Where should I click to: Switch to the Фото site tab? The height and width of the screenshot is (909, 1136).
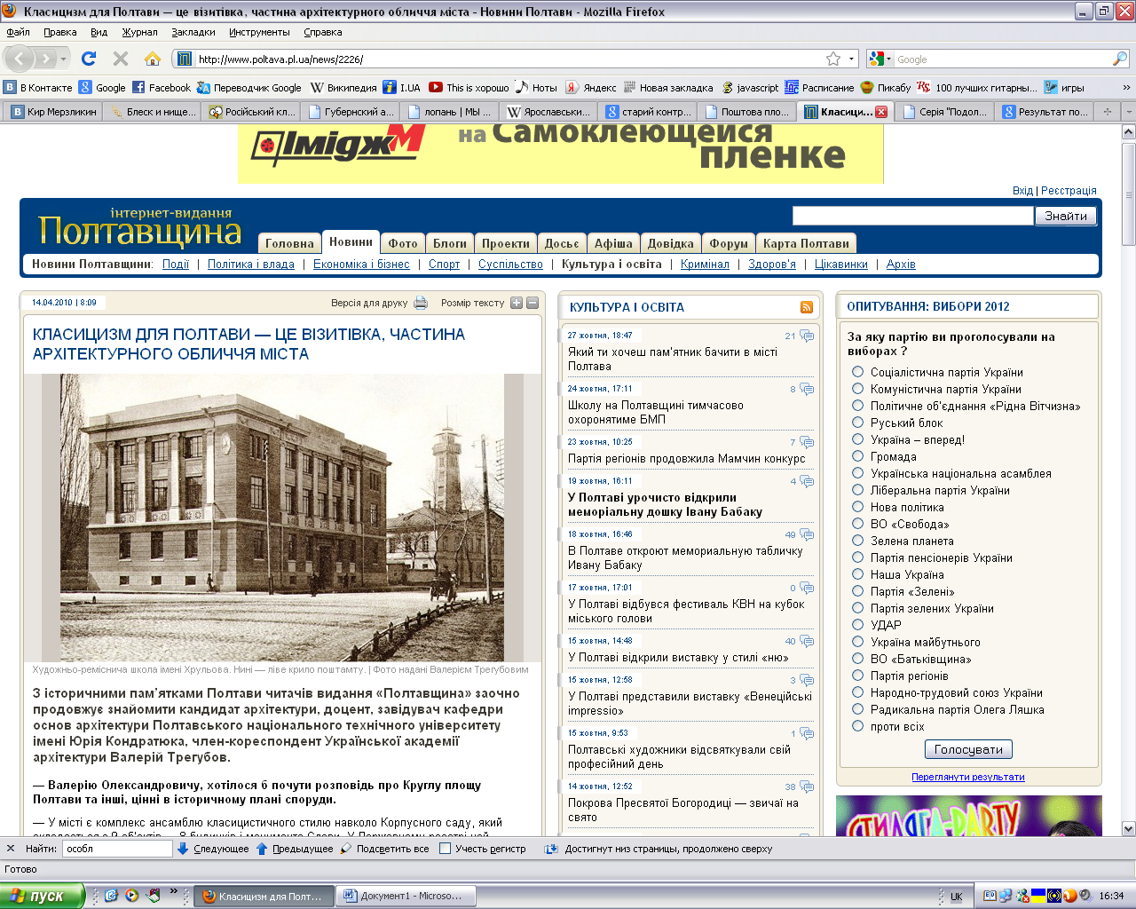[402, 243]
